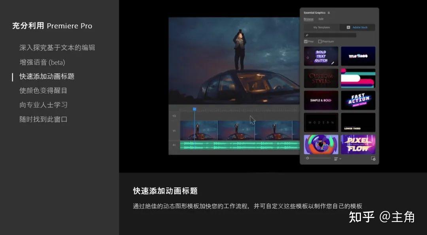The width and height of the screenshot is (427, 235).
Task: Choose Simple & Bold template thumbnail
Action: (321, 100)
